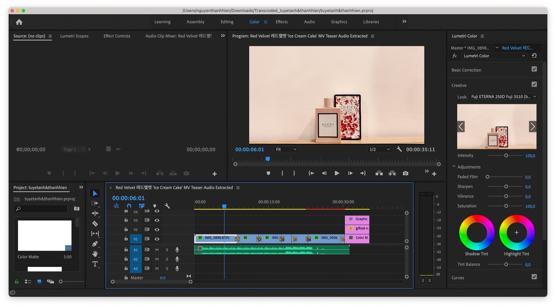
Task: Open the Effect Controls tab
Action: tap(117, 36)
